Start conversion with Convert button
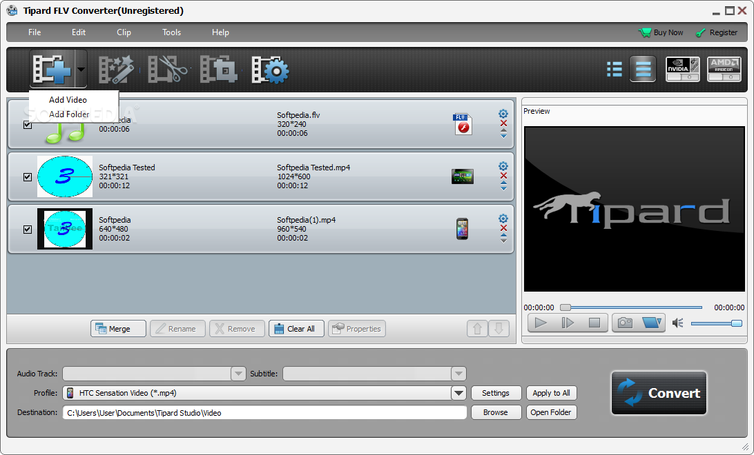Viewport: 754px width, 455px height. pyautogui.click(x=659, y=392)
